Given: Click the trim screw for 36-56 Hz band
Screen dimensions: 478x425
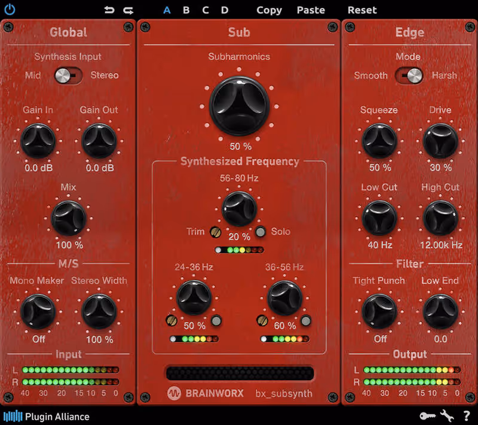Looking at the screenshot, I should pos(262,321).
